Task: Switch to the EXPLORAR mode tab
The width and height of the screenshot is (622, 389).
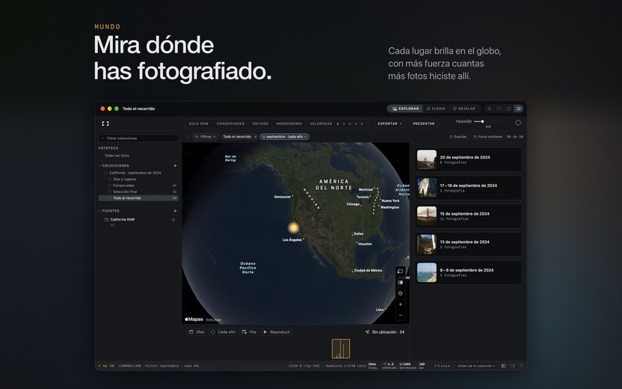Action: pos(405,108)
